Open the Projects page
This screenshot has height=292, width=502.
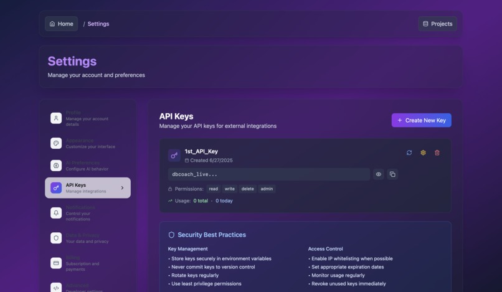pos(437,24)
